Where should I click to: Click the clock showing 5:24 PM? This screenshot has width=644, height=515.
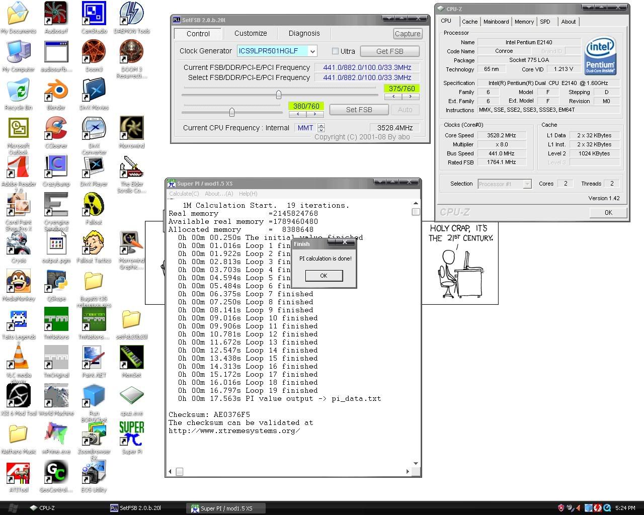click(x=625, y=508)
